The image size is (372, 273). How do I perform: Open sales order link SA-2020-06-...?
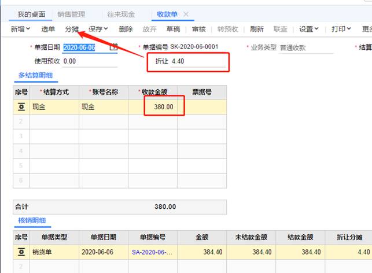tap(152, 252)
